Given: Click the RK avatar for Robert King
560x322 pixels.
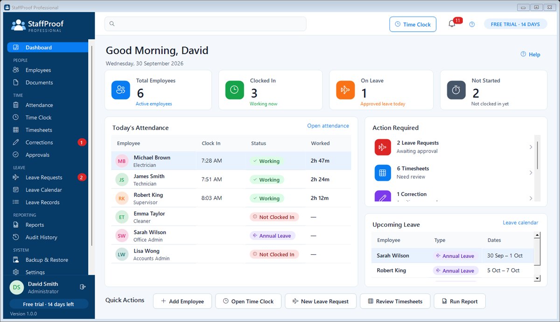Looking at the screenshot, I should 121,198.
